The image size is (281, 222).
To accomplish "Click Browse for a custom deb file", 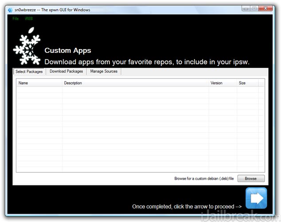I will pos(251,179).
